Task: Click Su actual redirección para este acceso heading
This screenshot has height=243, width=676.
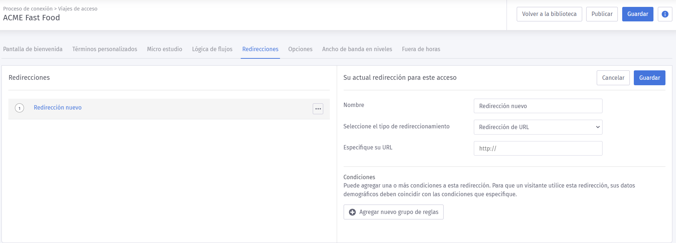Action: click(x=400, y=78)
